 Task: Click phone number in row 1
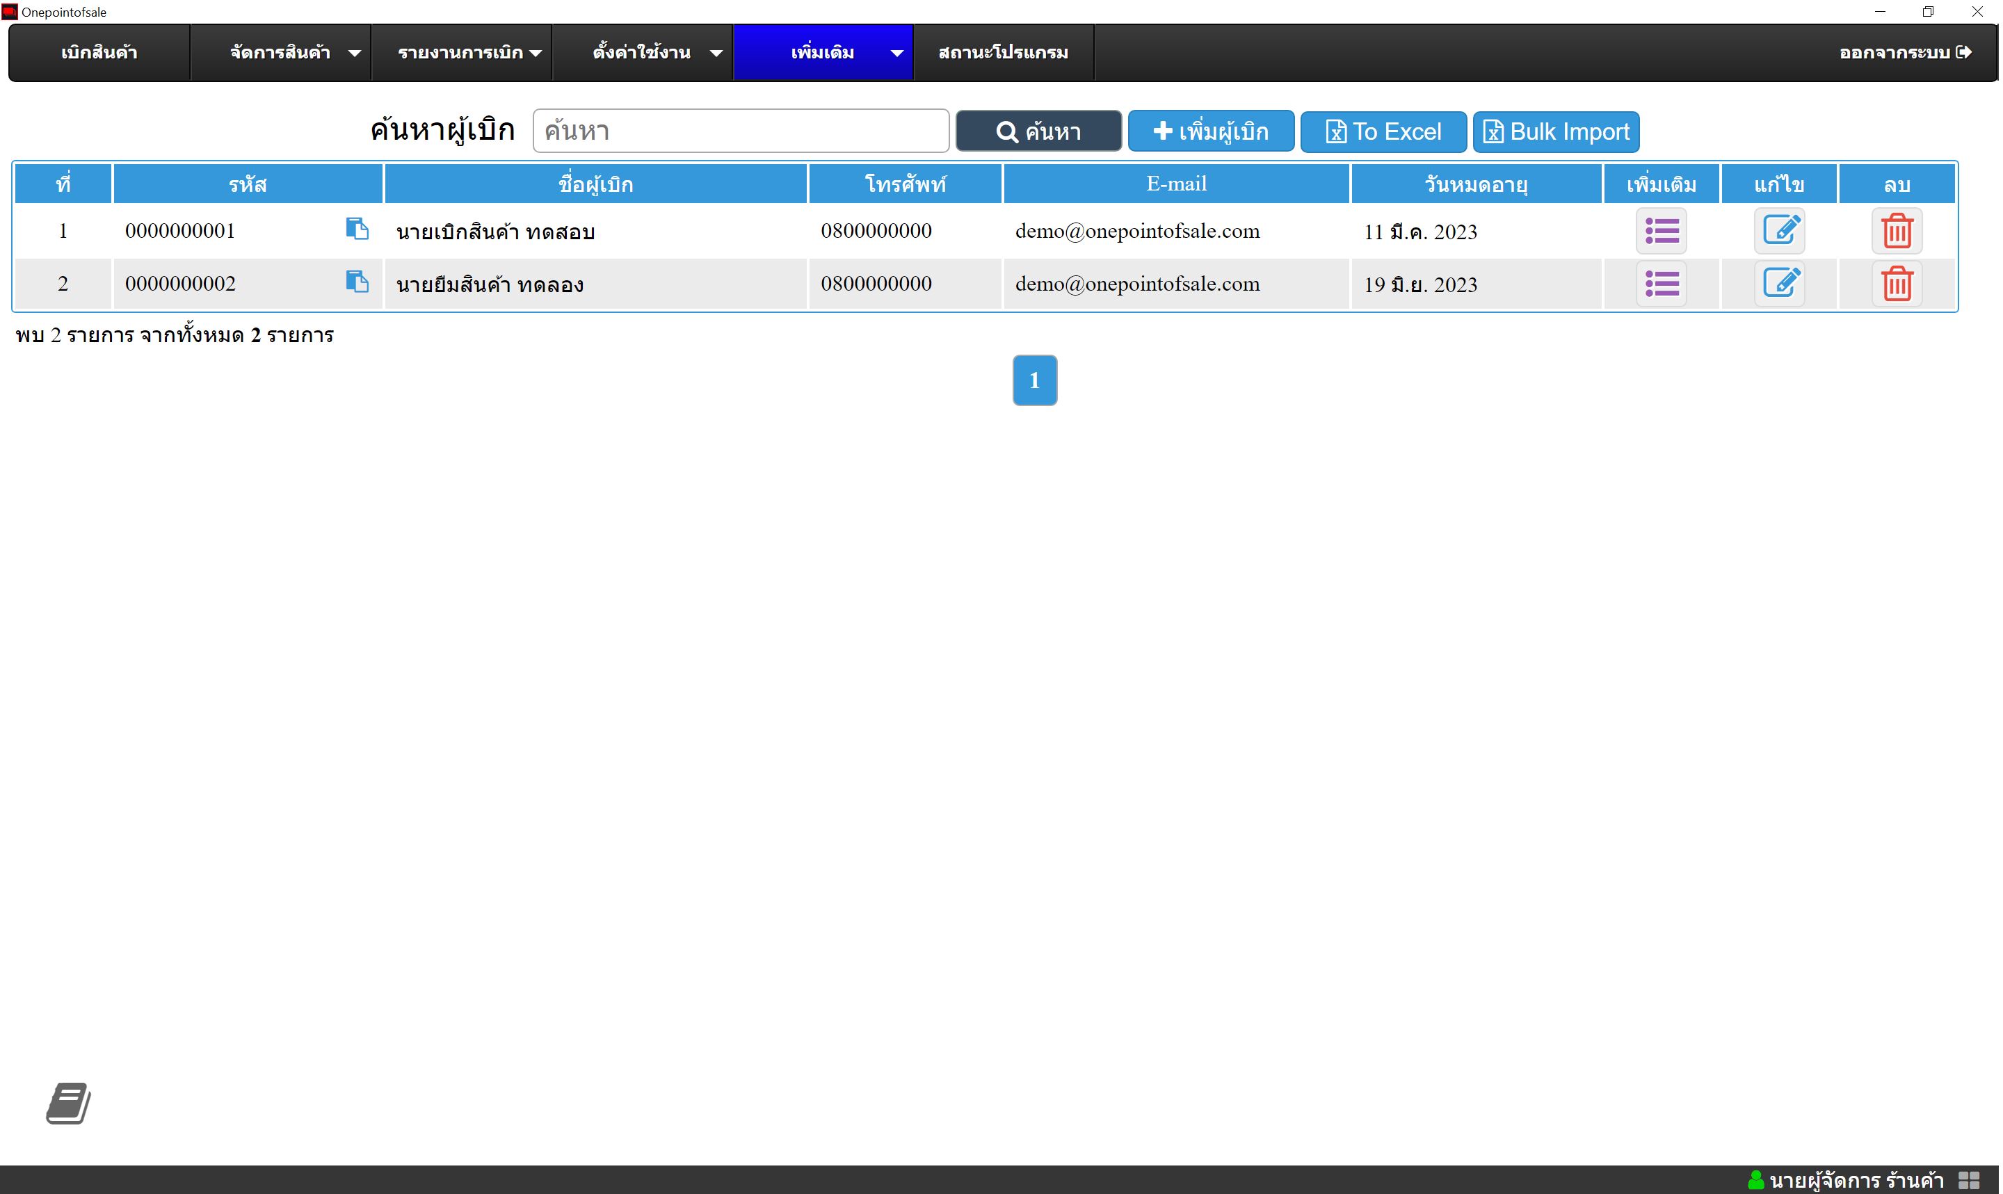(x=876, y=231)
